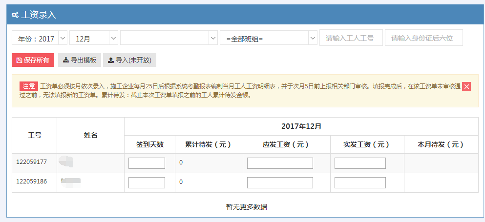Click 实发工资 input for worker 122059186

[x=360, y=182]
